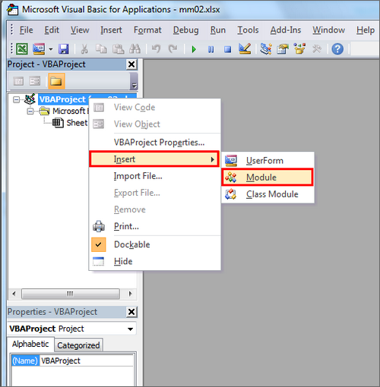Insert a Module from the submenu
The image size is (380, 387).
coord(268,178)
